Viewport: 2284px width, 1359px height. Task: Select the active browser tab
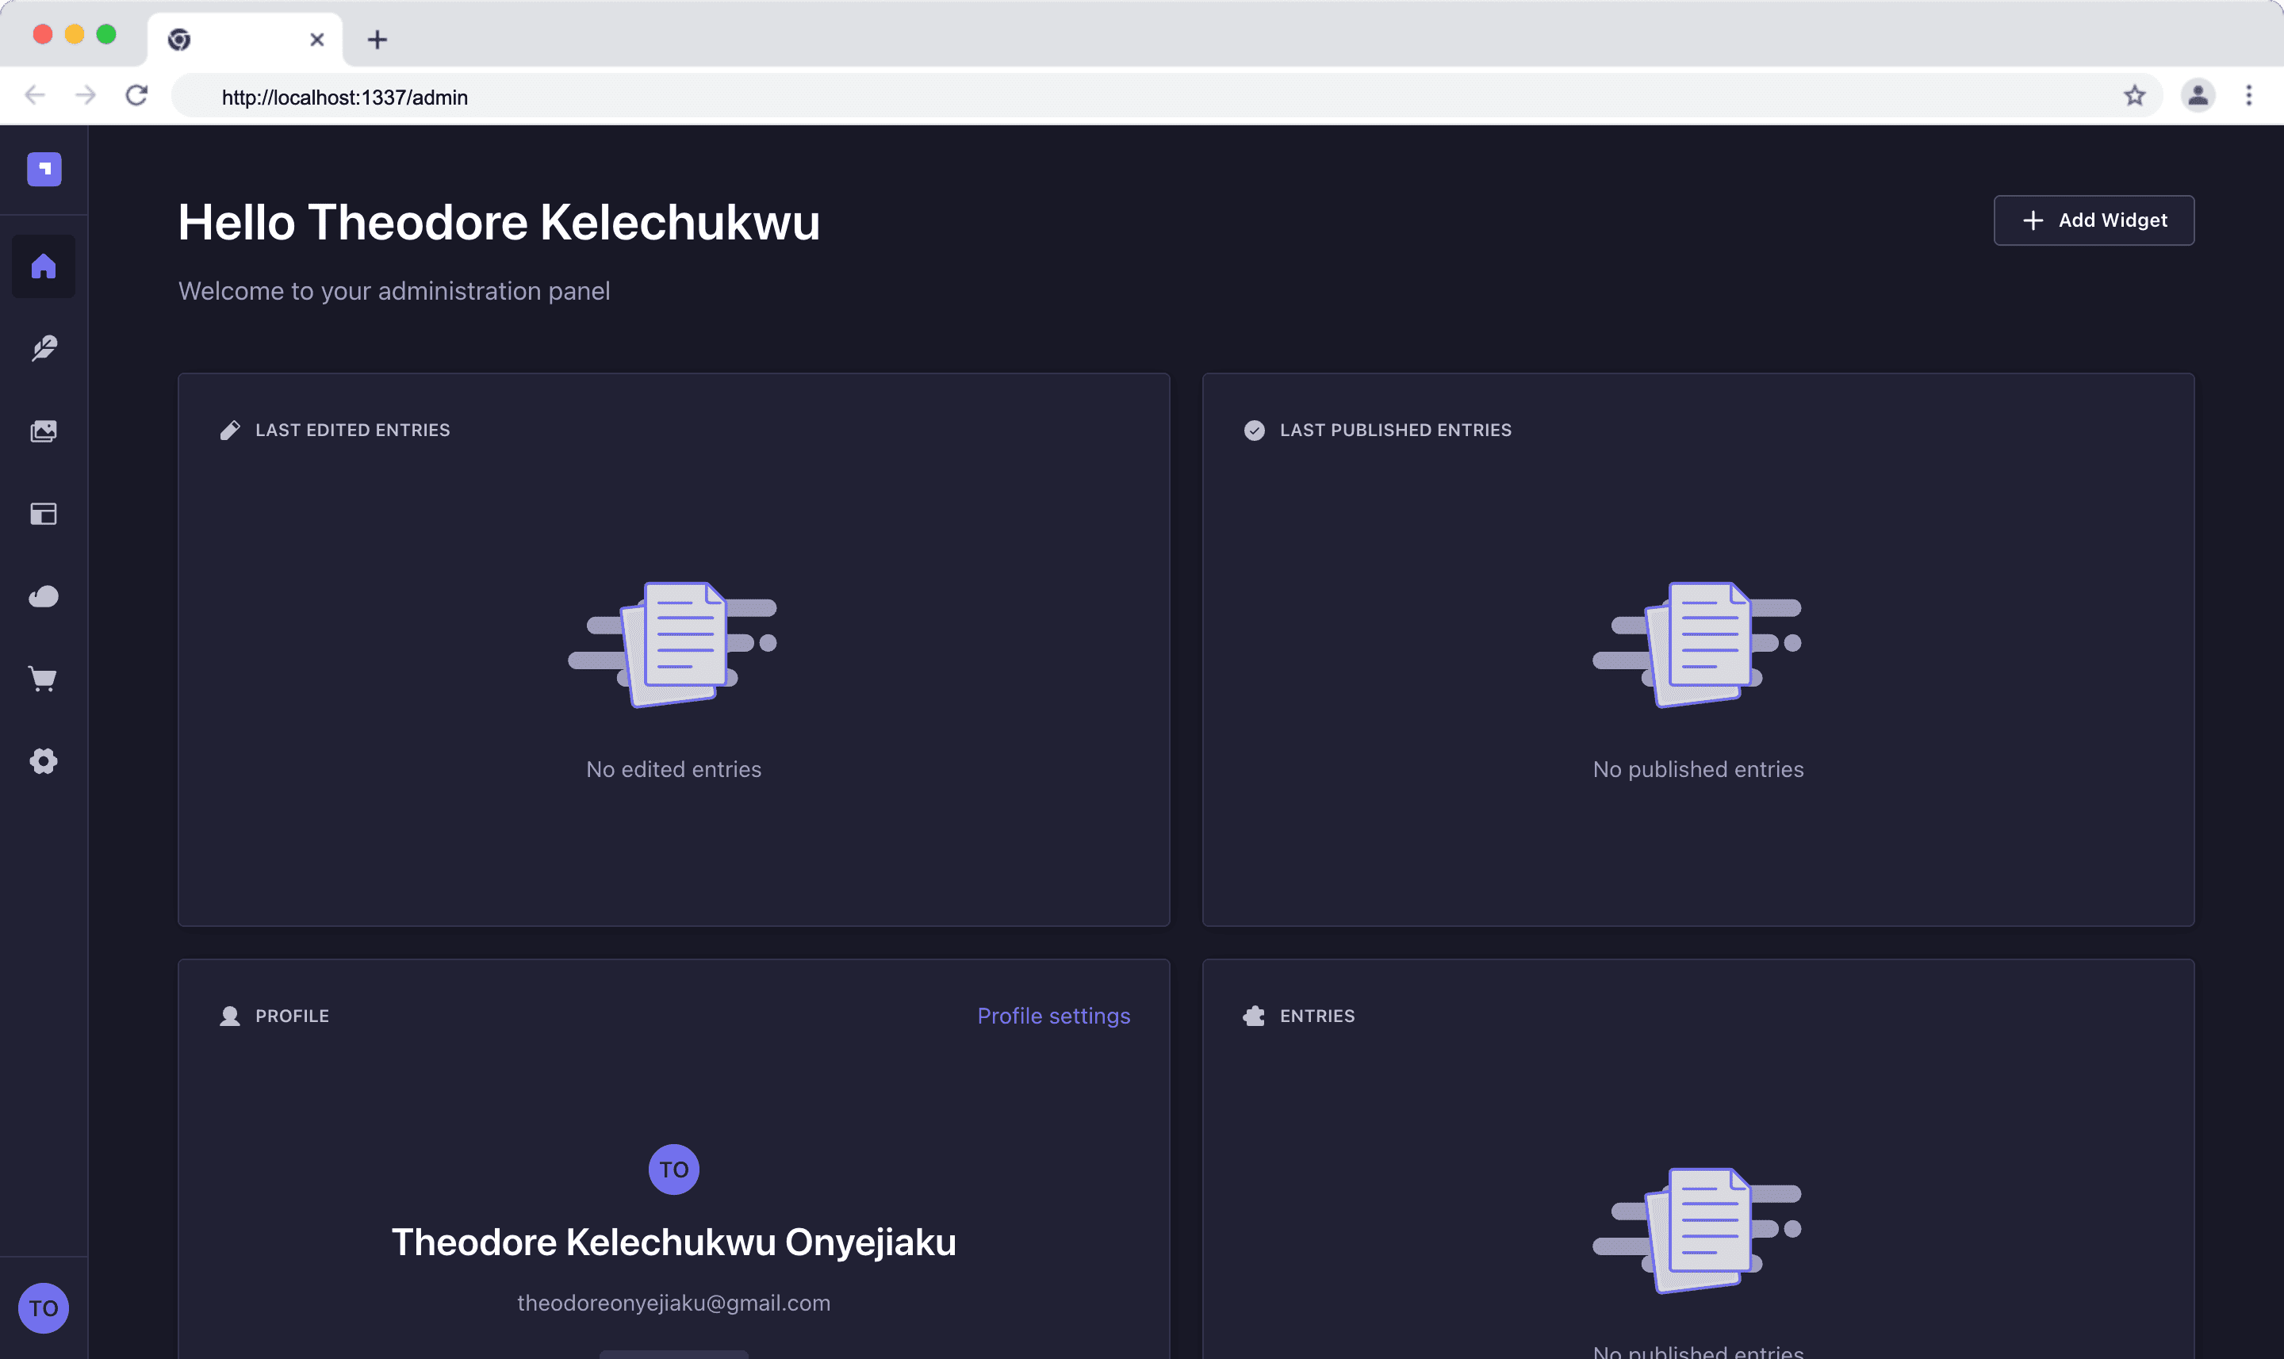(x=245, y=40)
